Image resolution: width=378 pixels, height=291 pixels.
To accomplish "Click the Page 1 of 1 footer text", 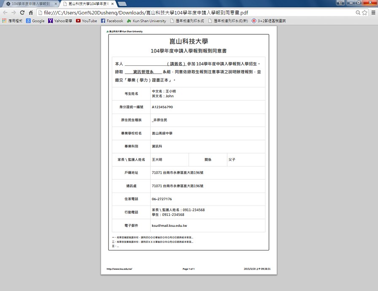I will pyautogui.click(x=189, y=269).
